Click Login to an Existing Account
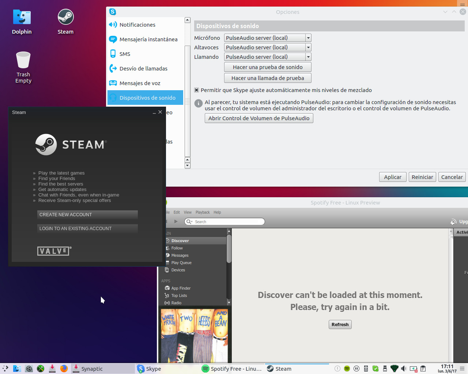The image size is (468, 374). [87, 229]
